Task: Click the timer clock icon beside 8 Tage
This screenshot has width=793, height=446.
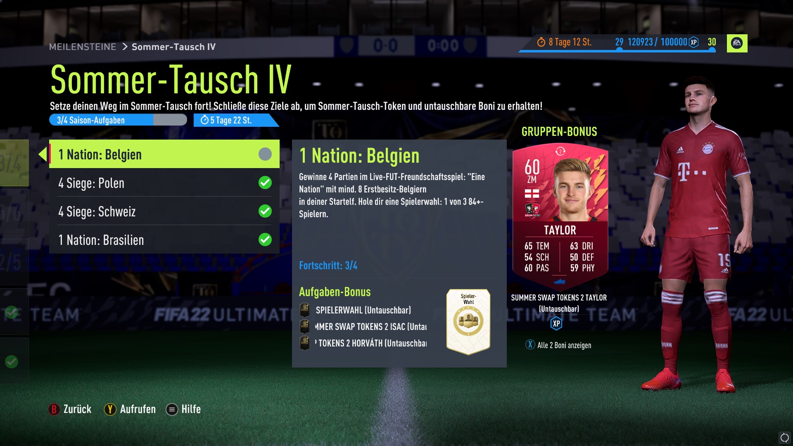Action: point(541,42)
